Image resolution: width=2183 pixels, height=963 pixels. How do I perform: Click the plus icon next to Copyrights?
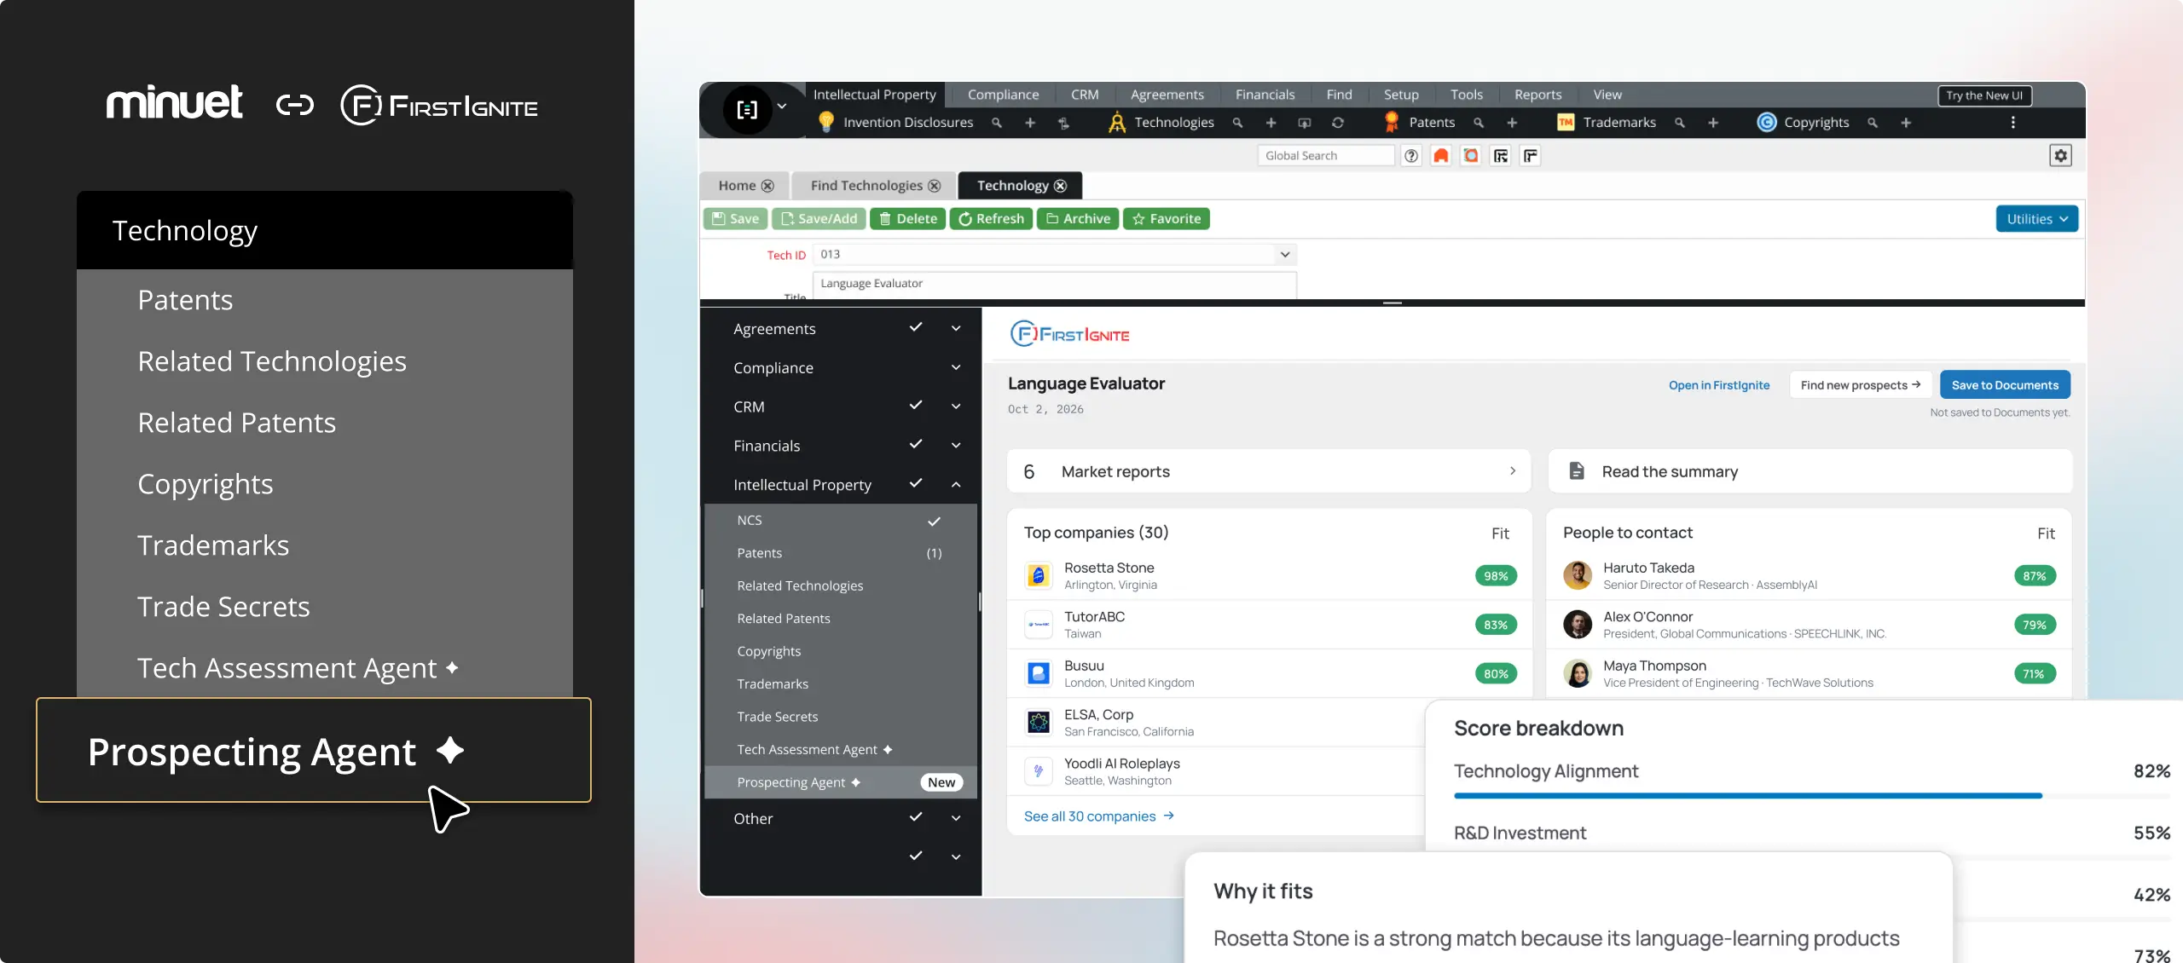click(x=1906, y=123)
